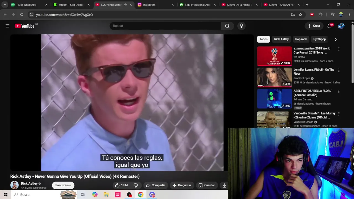Start voice search with the microphone icon
The height and width of the screenshot is (199, 354).
tap(241, 26)
